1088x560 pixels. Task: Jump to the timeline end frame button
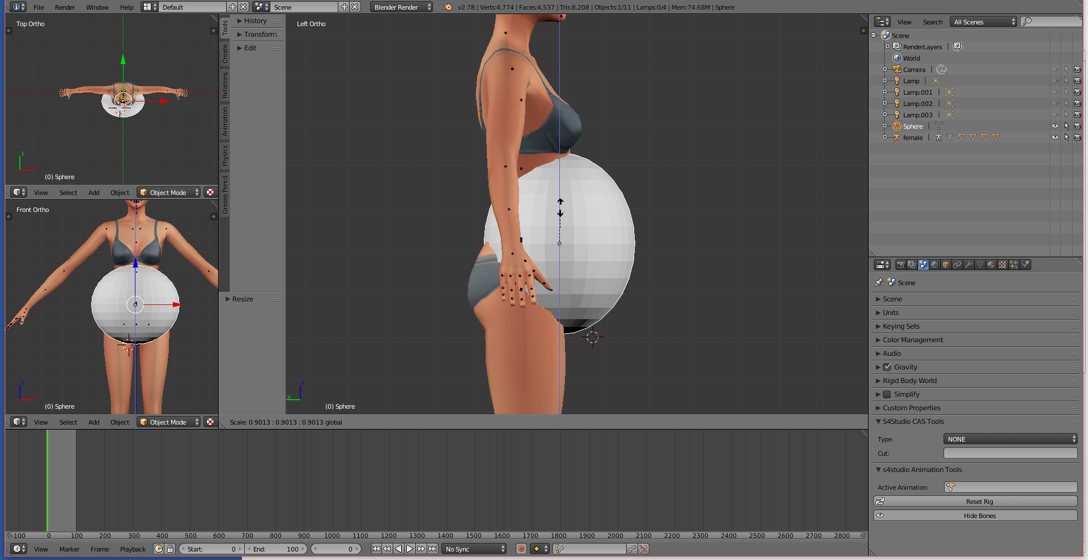pyautogui.click(x=433, y=549)
